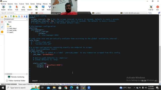Open the Settings menu
Image resolution: width=161 pixels, height=90 pixels.
pyautogui.click(x=39, y=4)
